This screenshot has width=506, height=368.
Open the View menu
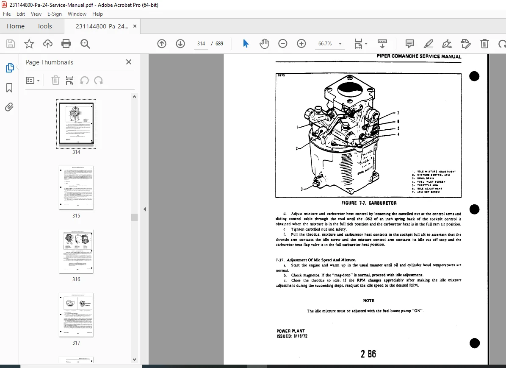pos(36,14)
